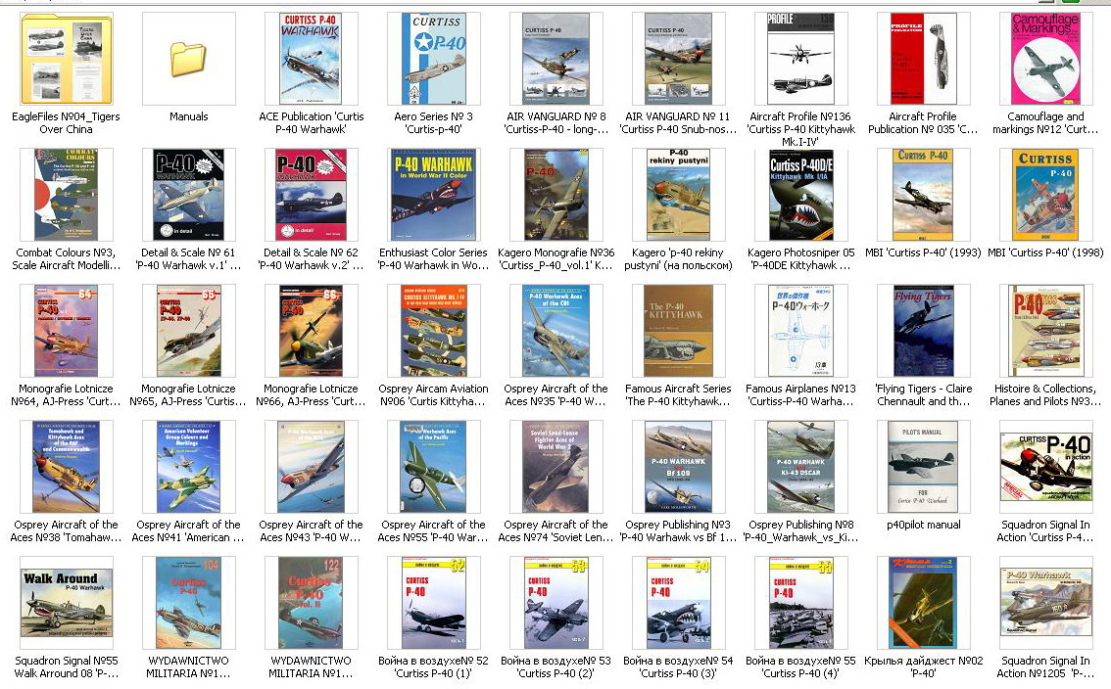The width and height of the screenshot is (1111, 689).
Task: Select Aero Series № 3 Curtiss P-40 thumbnail
Action: click(433, 59)
